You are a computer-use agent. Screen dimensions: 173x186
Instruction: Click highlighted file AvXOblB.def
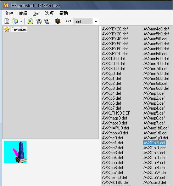[x=154, y=143]
